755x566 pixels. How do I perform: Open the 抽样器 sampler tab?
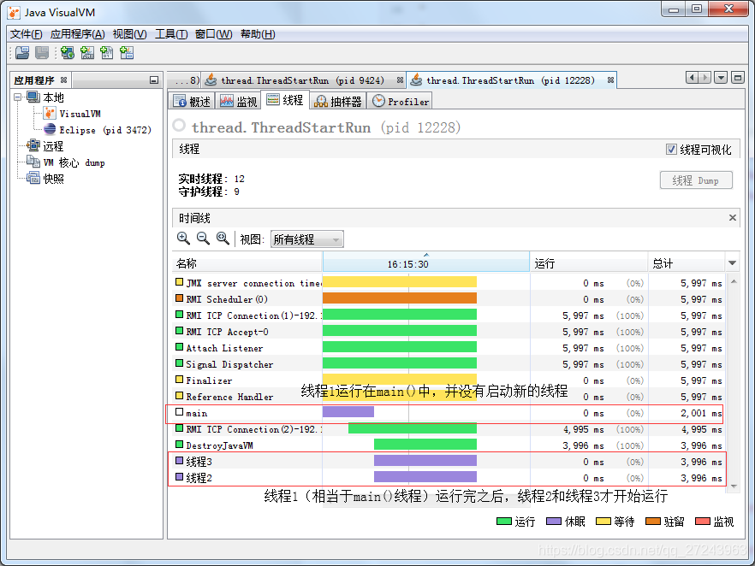[338, 102]
